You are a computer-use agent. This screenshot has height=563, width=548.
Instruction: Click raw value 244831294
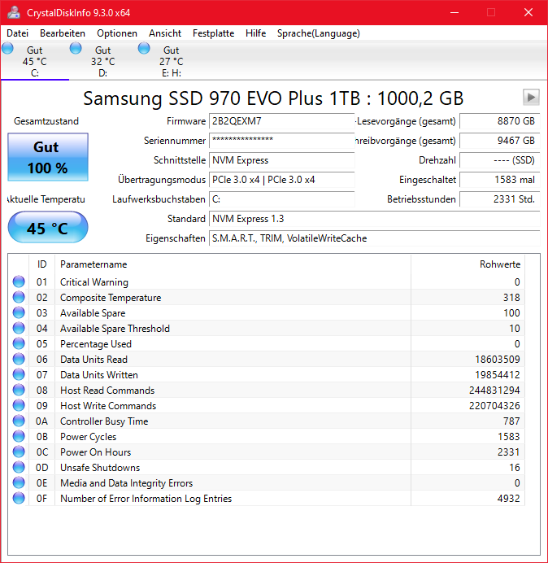point(494,391)
